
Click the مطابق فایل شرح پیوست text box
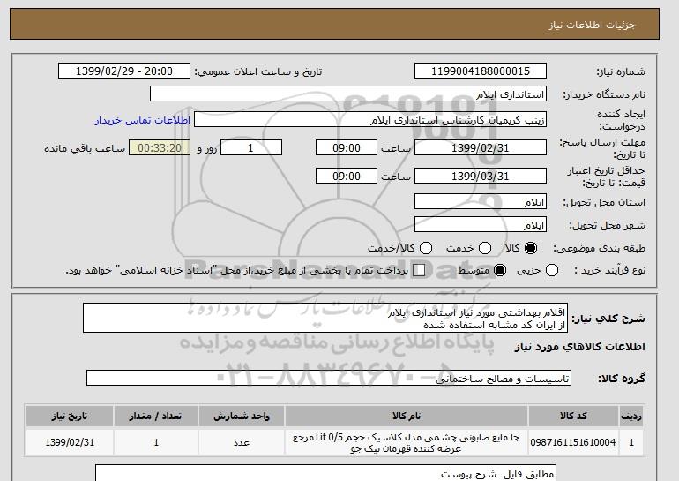[x=325, y=473]
